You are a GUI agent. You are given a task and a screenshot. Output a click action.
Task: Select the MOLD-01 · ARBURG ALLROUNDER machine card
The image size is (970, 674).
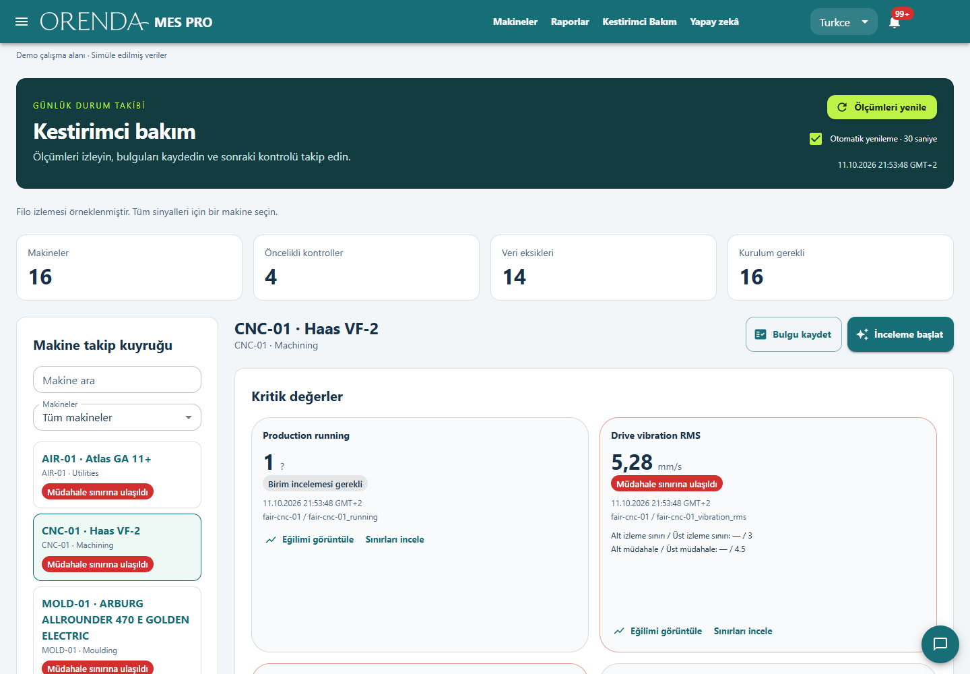tap(117, 631)
